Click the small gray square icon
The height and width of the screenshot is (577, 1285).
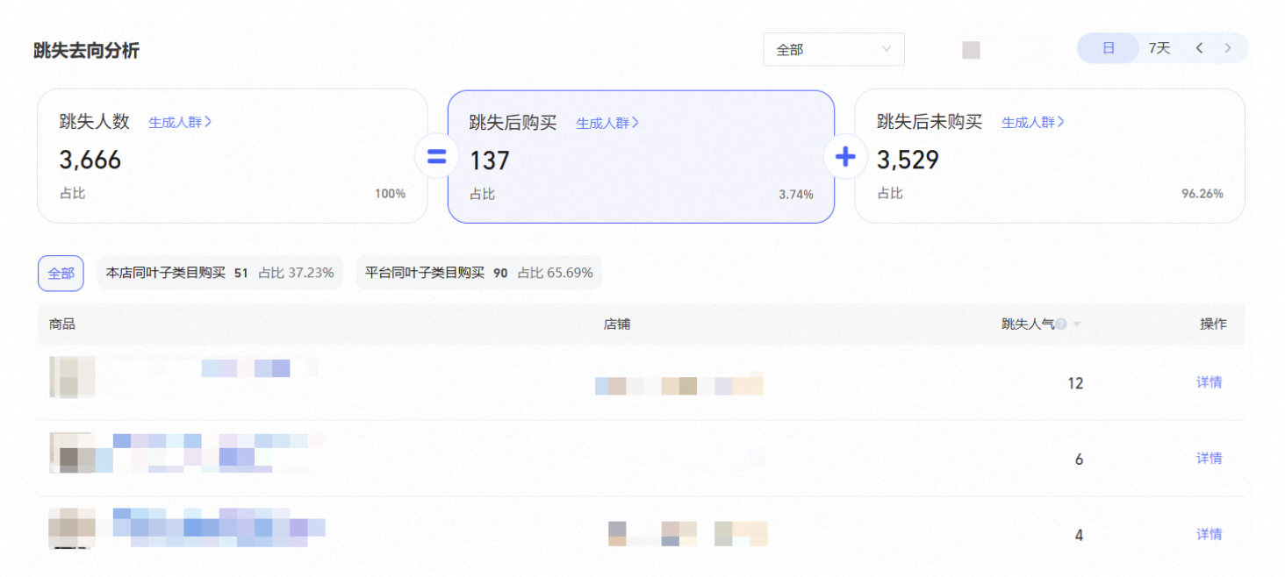click(971, 50)
